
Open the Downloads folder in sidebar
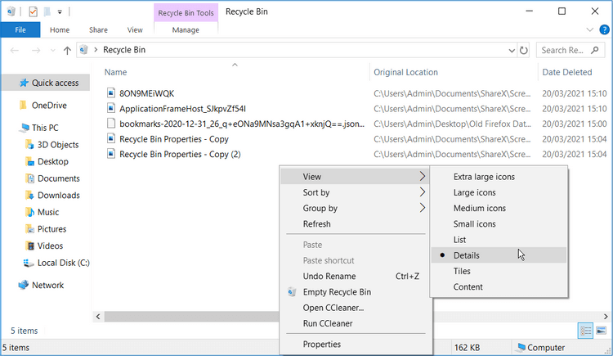point(52,195)
